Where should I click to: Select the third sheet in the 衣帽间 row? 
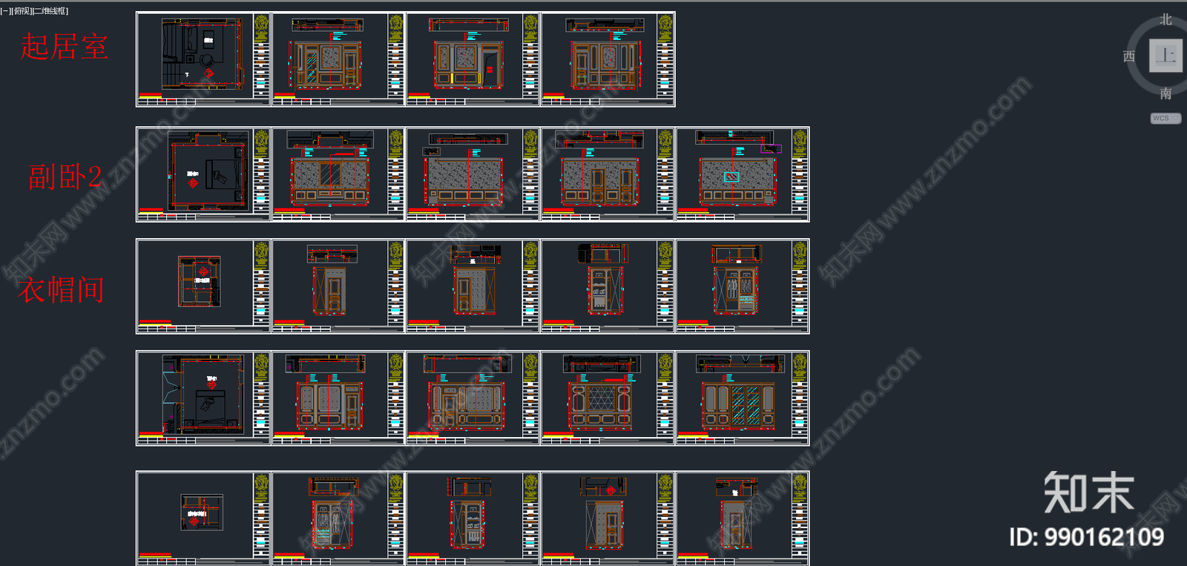473,286
